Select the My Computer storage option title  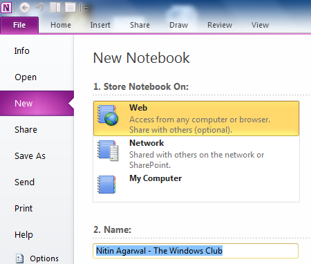pos(155,178)
